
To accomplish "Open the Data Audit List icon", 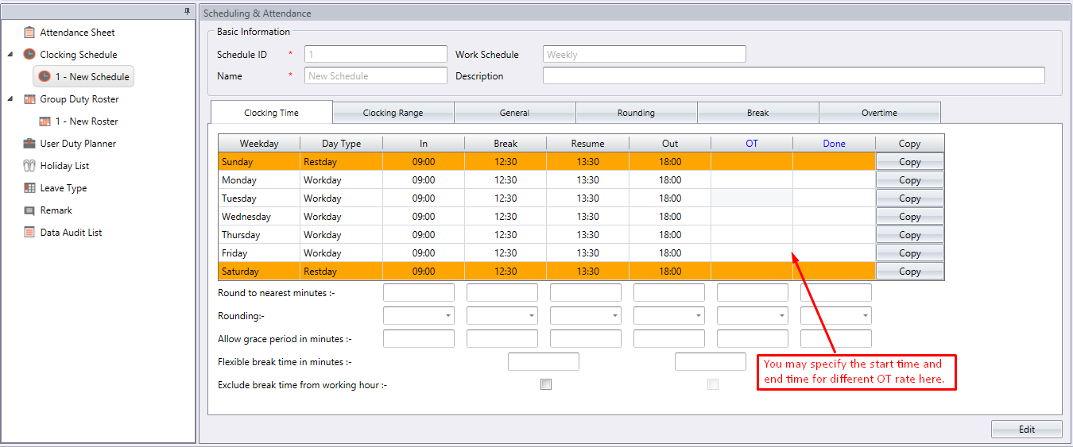I will tap(29, 233).
